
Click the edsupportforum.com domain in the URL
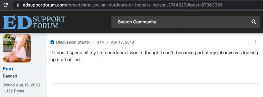44,5
